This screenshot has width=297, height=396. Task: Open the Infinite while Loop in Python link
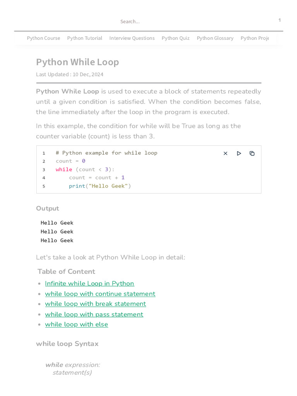click(89, 283)
